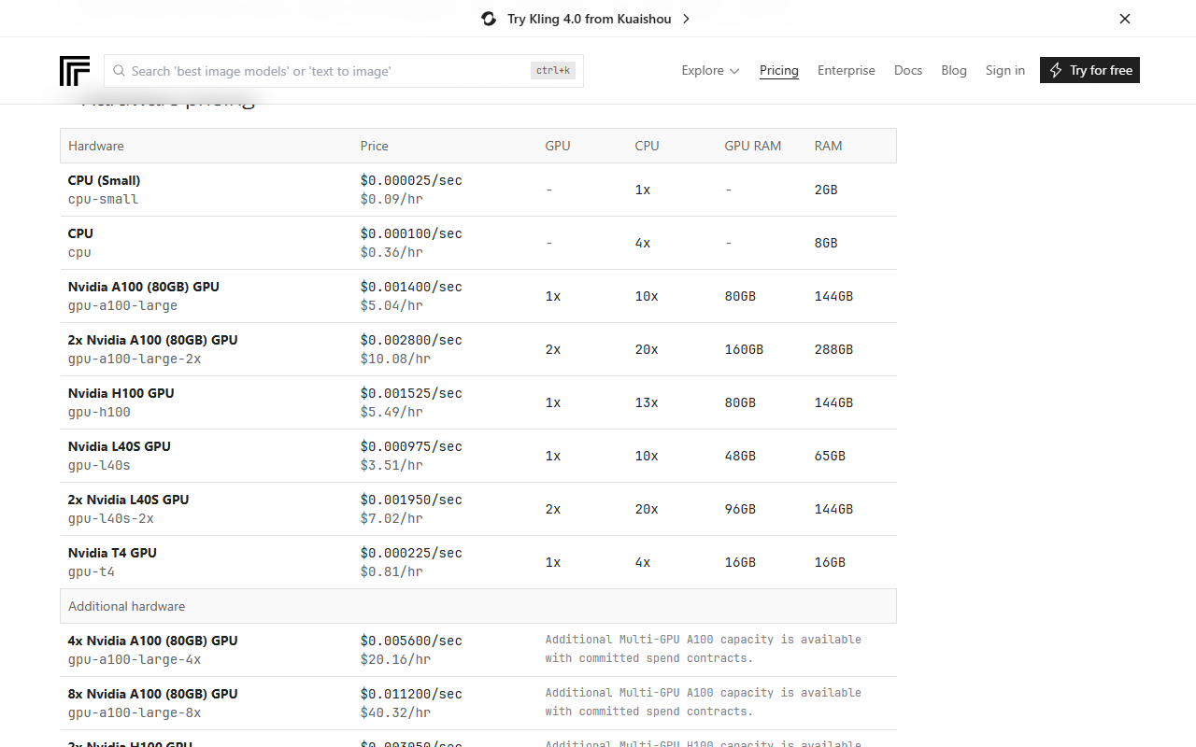Click gpu-a100-large-2x identifier

pos(135,359)
